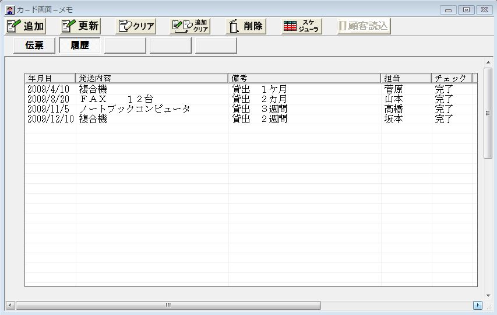Click the 削除 (Delete) trash button
Image resolution: width=497 pixels, height=315 pixels.
coord(246,26)
